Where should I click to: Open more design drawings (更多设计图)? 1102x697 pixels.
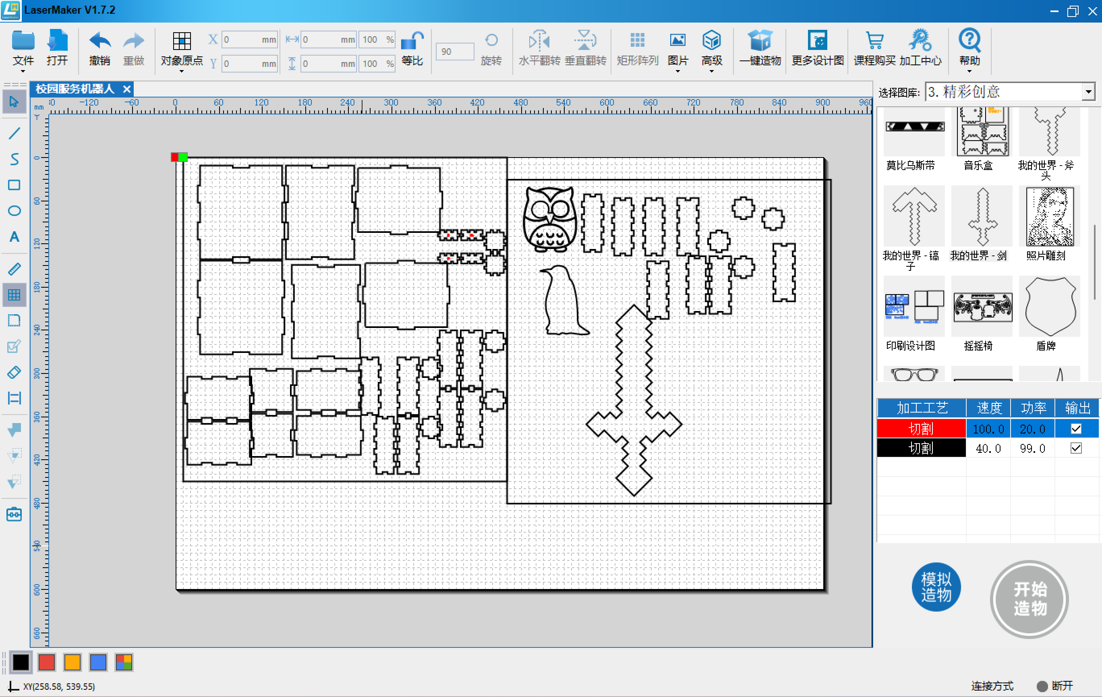(x=817, y=48)
